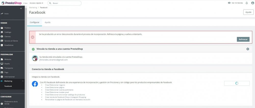The height and width of the screenshot is (108, 255).
Task: Open Ver mi tienda link
Action: click(x=235, y=3)
